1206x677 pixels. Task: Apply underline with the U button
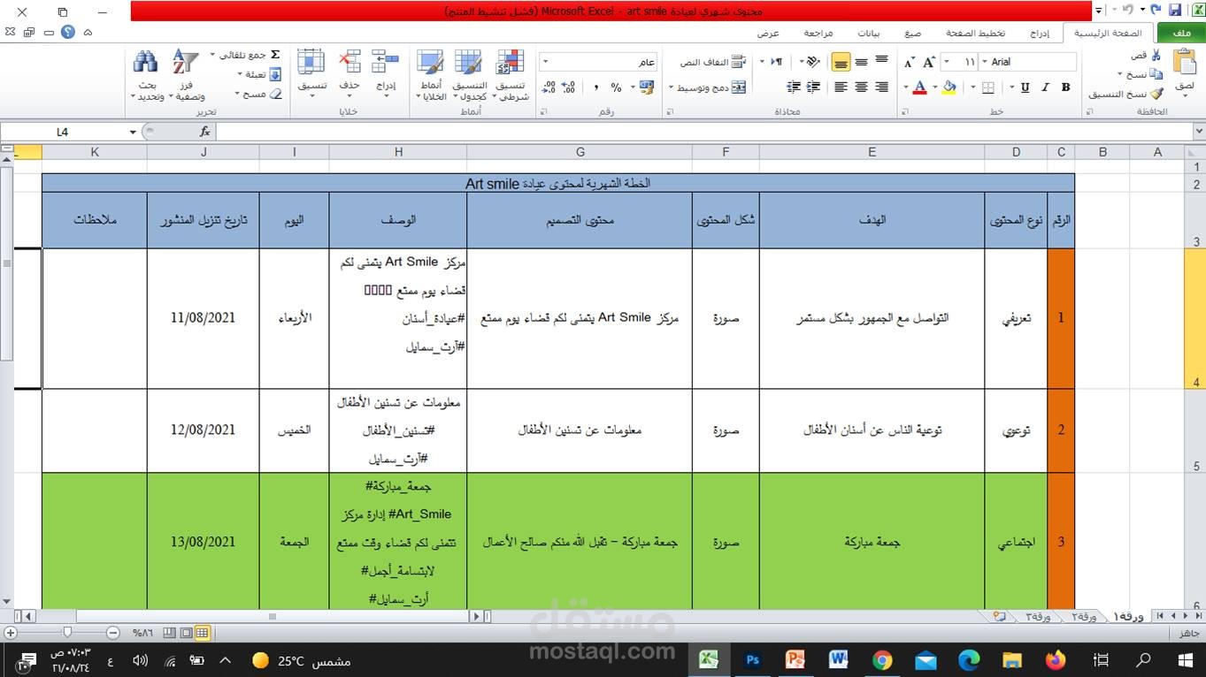click(x=1025, y=87)
